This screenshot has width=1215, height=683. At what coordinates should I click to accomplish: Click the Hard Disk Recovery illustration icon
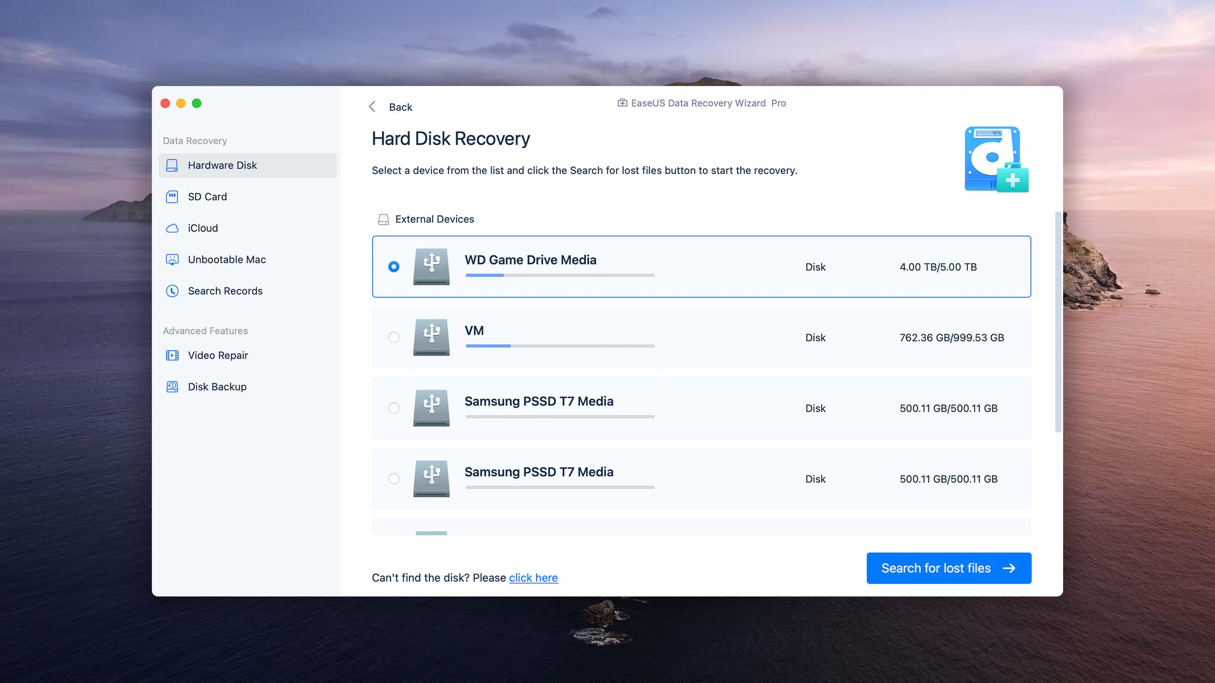click(996, 159)
